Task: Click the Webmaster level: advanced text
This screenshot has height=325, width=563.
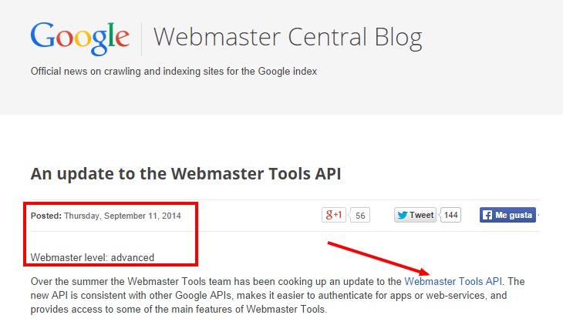Action: [93, 257]
